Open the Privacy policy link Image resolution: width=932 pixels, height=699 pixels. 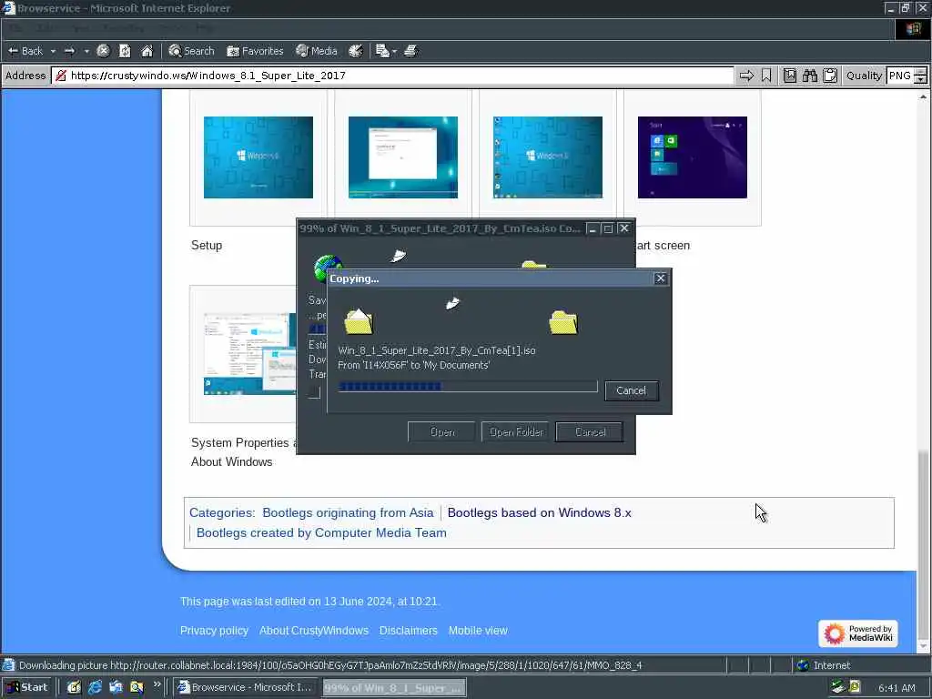tap(214, 631)
